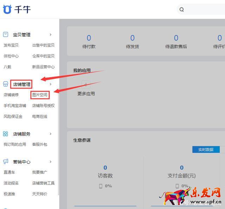Click the 营销中心 megaphone icon
Screen dimensions: 225x209
tap(6, 162)
